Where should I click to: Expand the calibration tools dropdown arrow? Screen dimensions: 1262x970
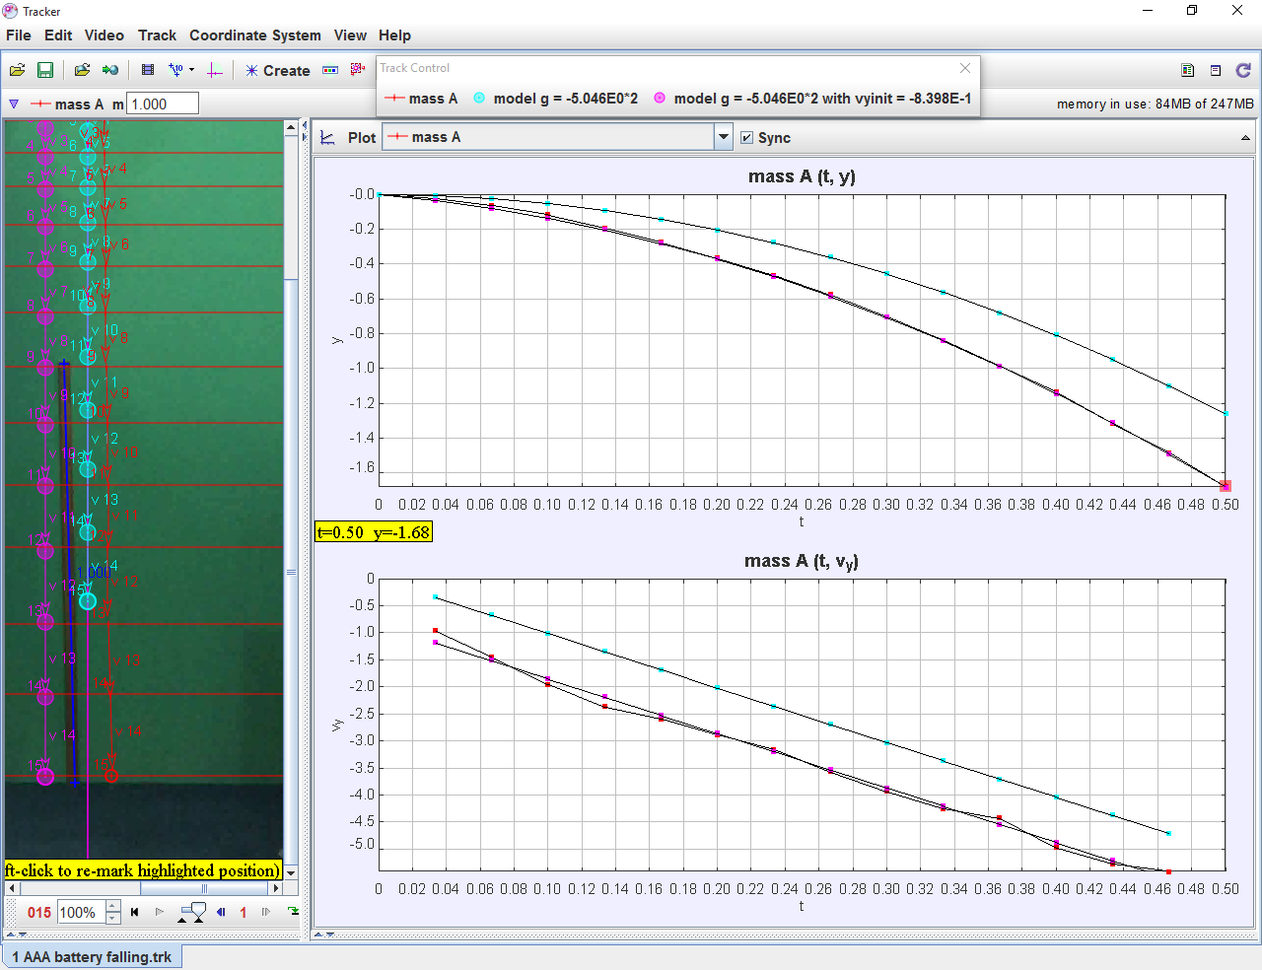(192, 70)
